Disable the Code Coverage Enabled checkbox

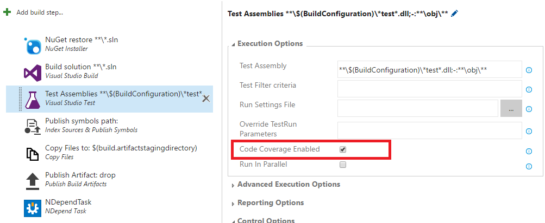pos(343,149)
